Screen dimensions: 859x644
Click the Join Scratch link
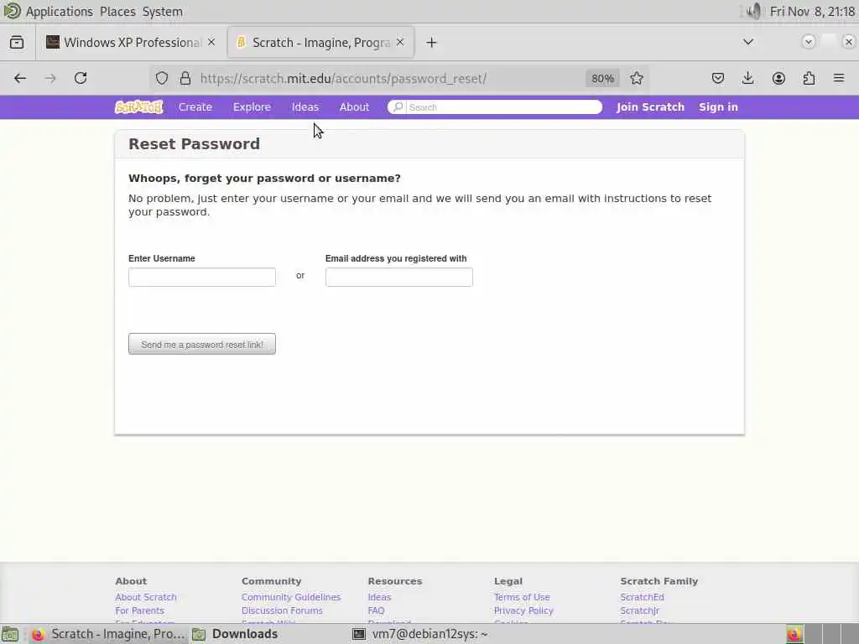(650, 106)
